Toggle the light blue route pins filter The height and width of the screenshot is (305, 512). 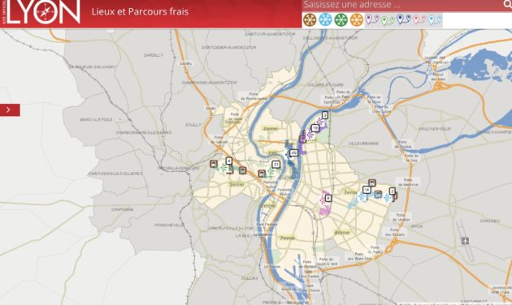pyautogui.click(x=435, y=20)
